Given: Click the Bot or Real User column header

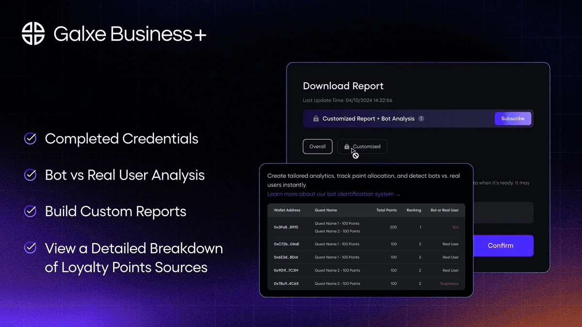Looking at the screenshot, I should (x=444, y=210).
